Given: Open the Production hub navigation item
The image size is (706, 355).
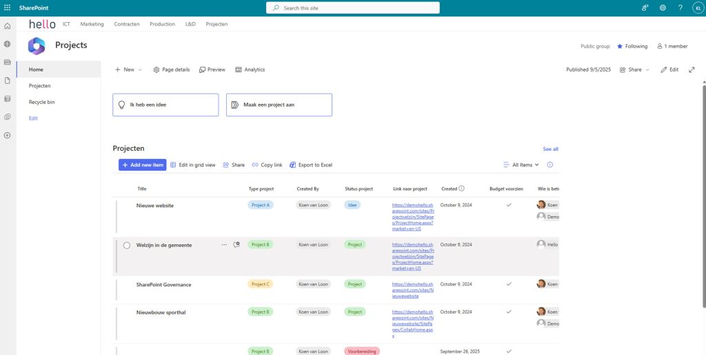Looking at the screenshot, I should tap(162, 24).
